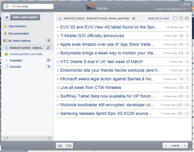
Task: Open the search options dropdown arrow
Action: (10, 7)
